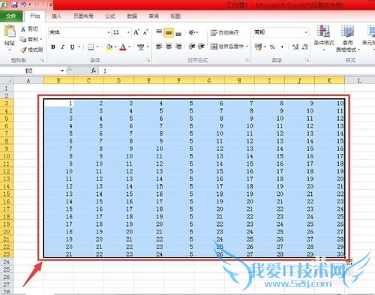375x295 pixels.
Task: Toggle align text right
Action: pos(178,47)
